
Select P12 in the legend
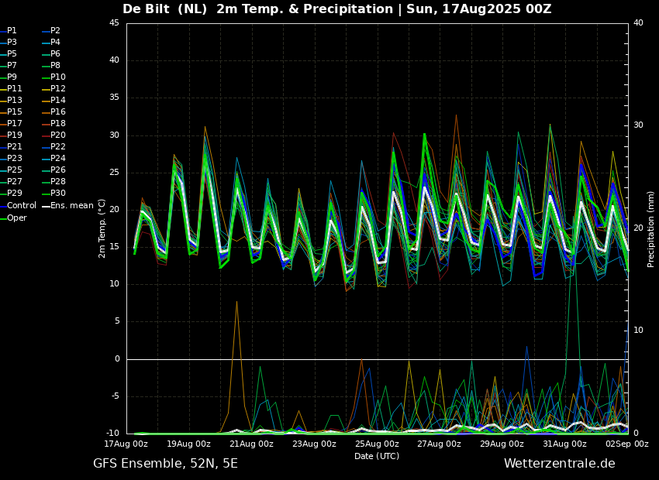pyautogui.click(x=58, y=89)
